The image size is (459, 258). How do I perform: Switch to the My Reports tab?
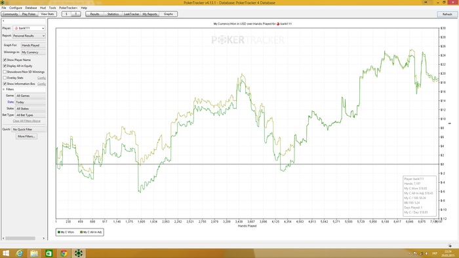point(150,14)
